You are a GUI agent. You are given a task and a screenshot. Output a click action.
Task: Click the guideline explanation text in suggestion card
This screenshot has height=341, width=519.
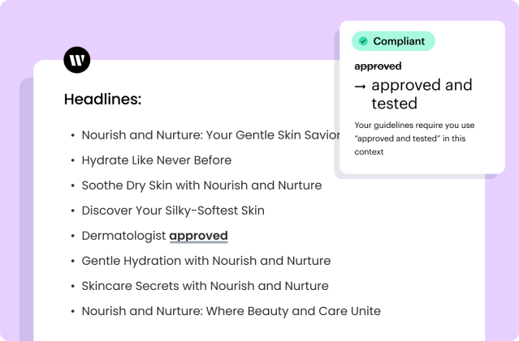[414, 139]
